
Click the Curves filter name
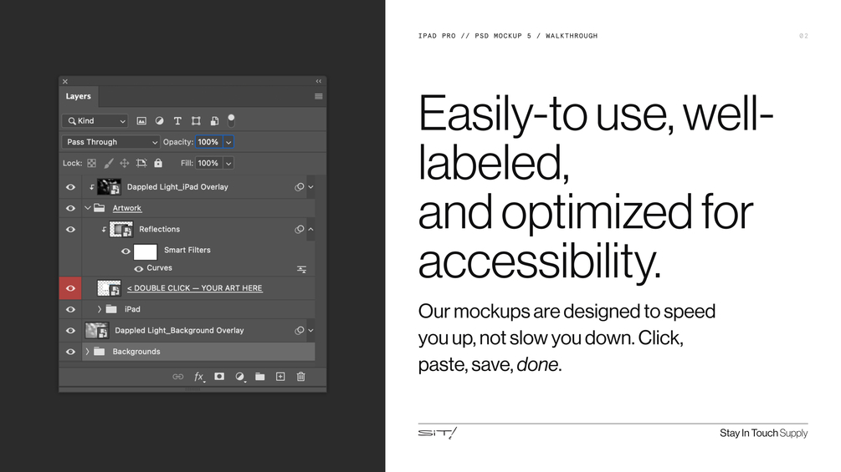point(159,267)
